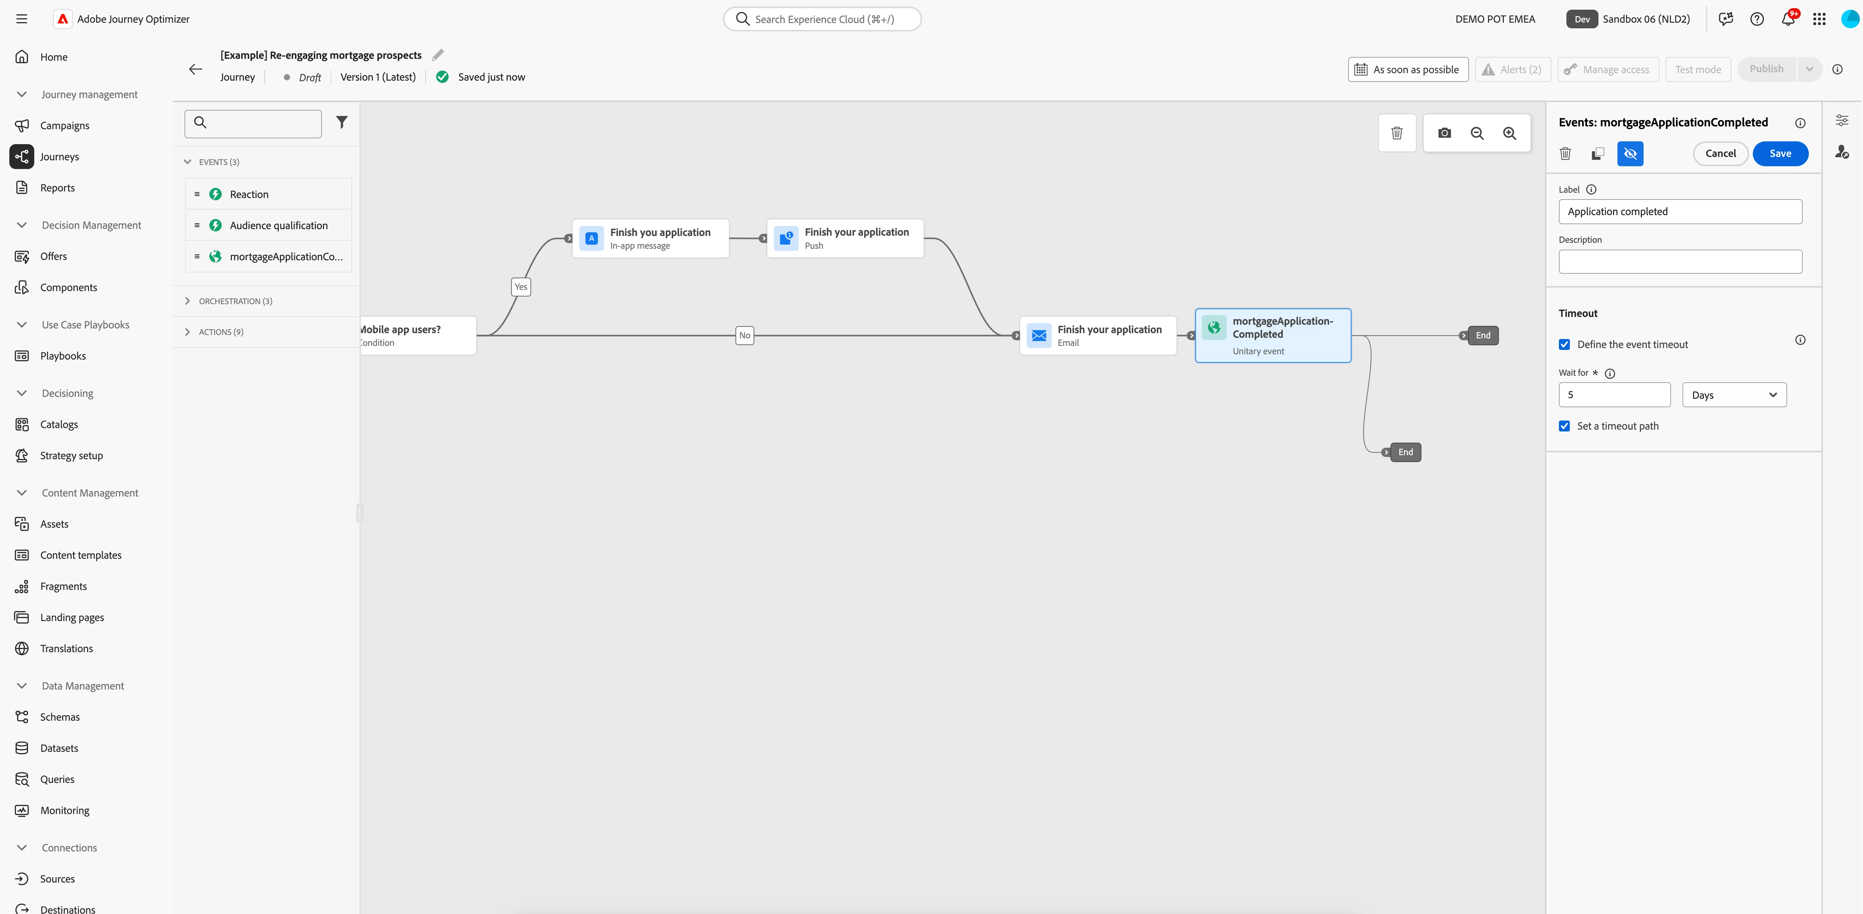Viewport: 1863px width, 914px height.
Task: Click the Save button
Action: click(x=1780, y=153)
